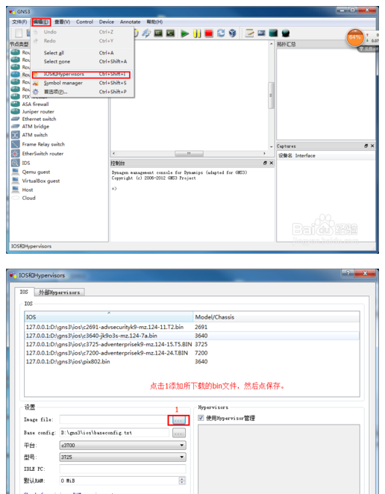Select the c3640-jk9o3s IOS image row
Image resolution: width=385 pixels, height=494 pixels.
[192, 336]
